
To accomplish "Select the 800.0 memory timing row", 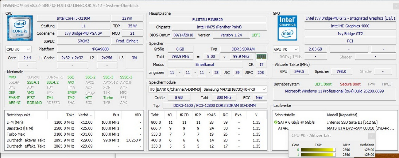I will (x=208, y=122).
